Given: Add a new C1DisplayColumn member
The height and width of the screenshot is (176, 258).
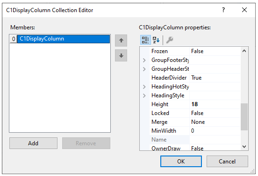Looking at the screenshot, I should click(33, 143).
